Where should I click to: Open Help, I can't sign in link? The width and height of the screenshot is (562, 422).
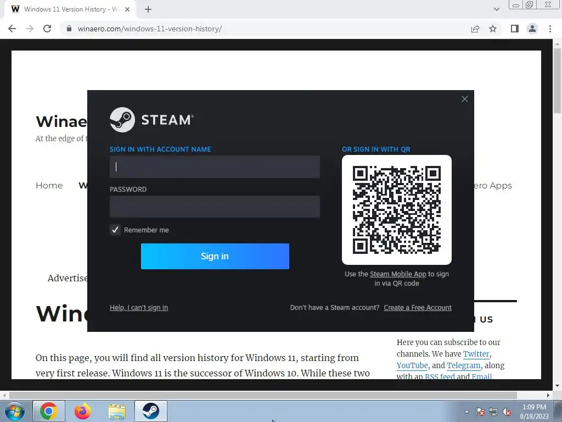(139, 308)
